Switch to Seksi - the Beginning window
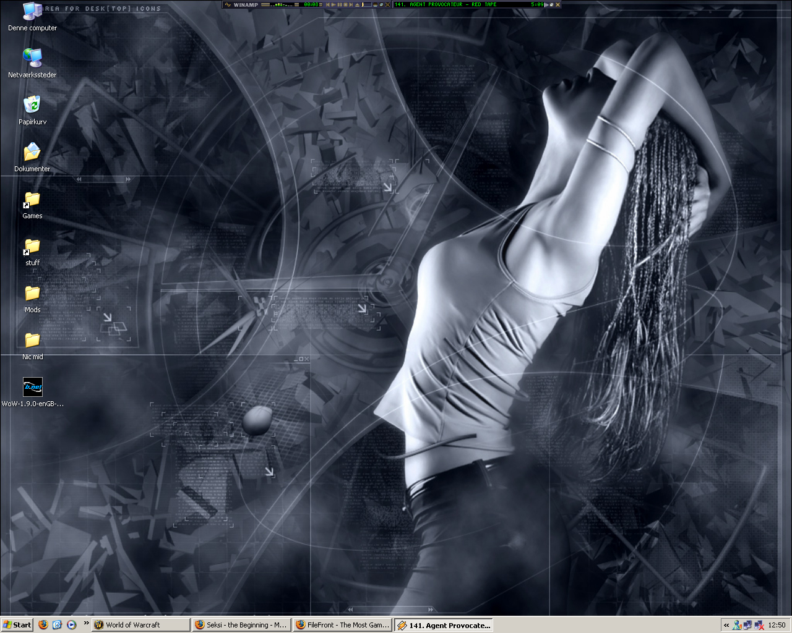The image size is (792, 633). (241, 624)
